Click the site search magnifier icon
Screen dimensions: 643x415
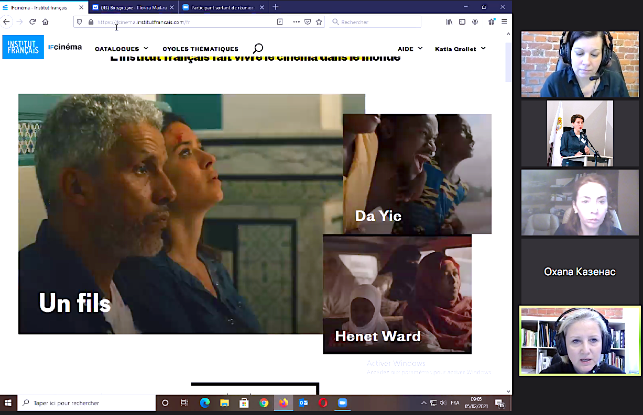point(258,49)
